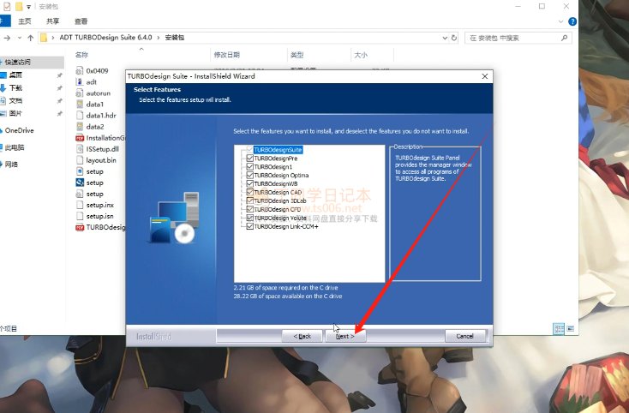Select the 安装包 breadcrumb segment
The width and height of the screenshot is (629, 413).
point(175,38)
